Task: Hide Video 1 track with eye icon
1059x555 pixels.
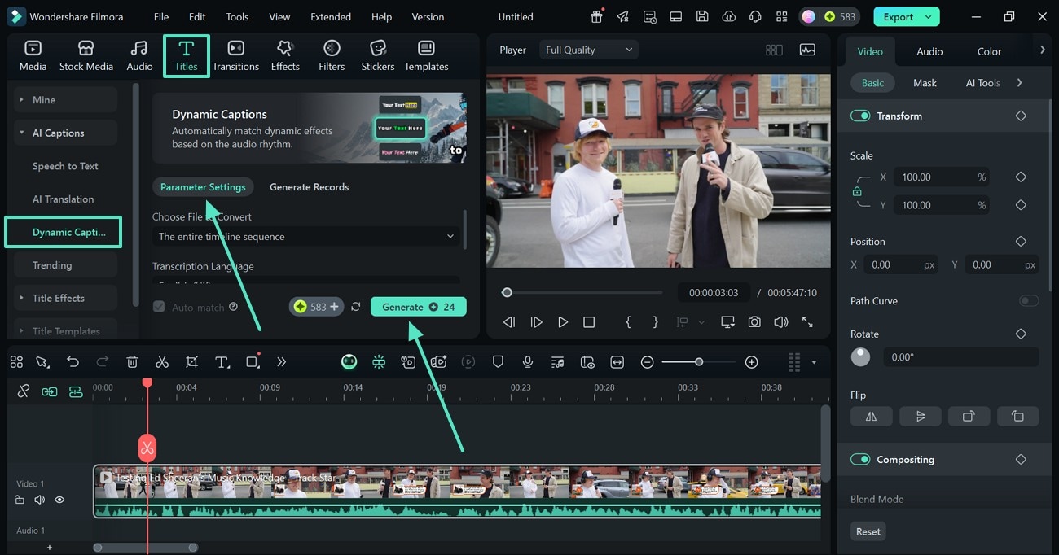Action: [x=59, y=500]
